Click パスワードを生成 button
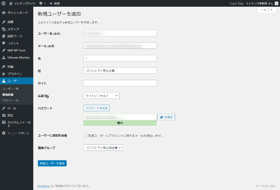 pos(96,108)
